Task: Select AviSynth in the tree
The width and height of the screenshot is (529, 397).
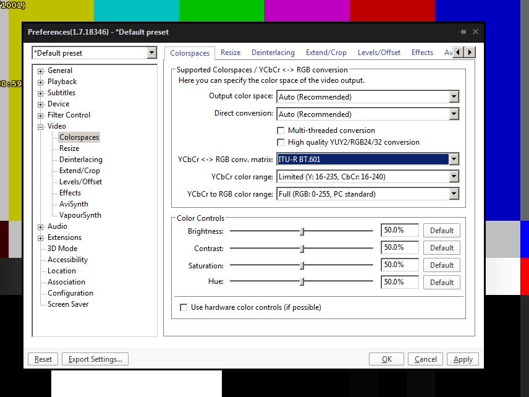Action: pos(74,204)
